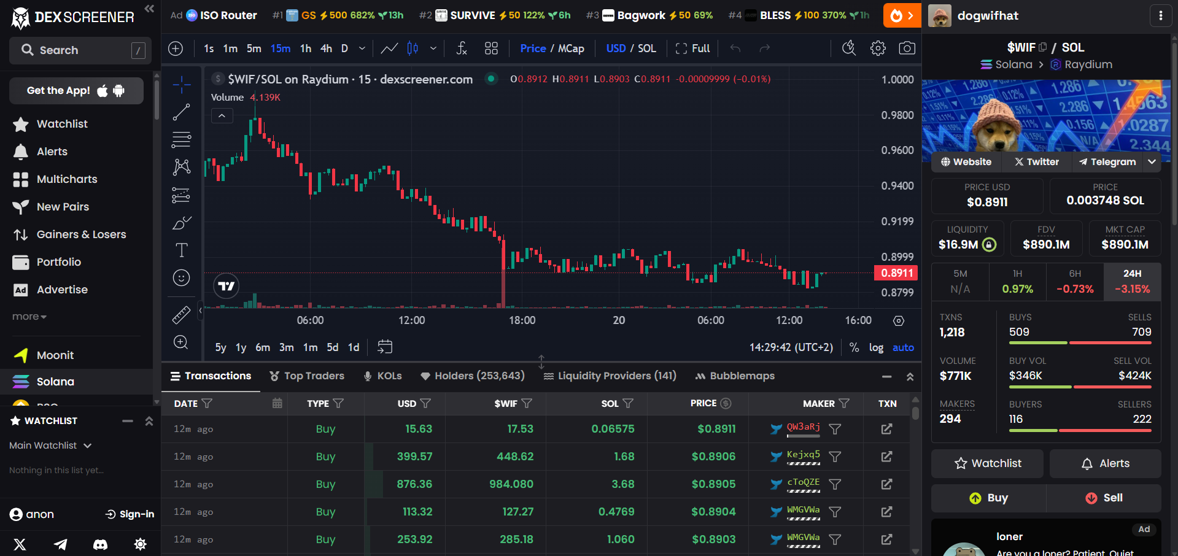1178x556 pixels.
Task: Expand the timeframe interval dropdown
Action: pyautogui.click(x=362, y=48)
